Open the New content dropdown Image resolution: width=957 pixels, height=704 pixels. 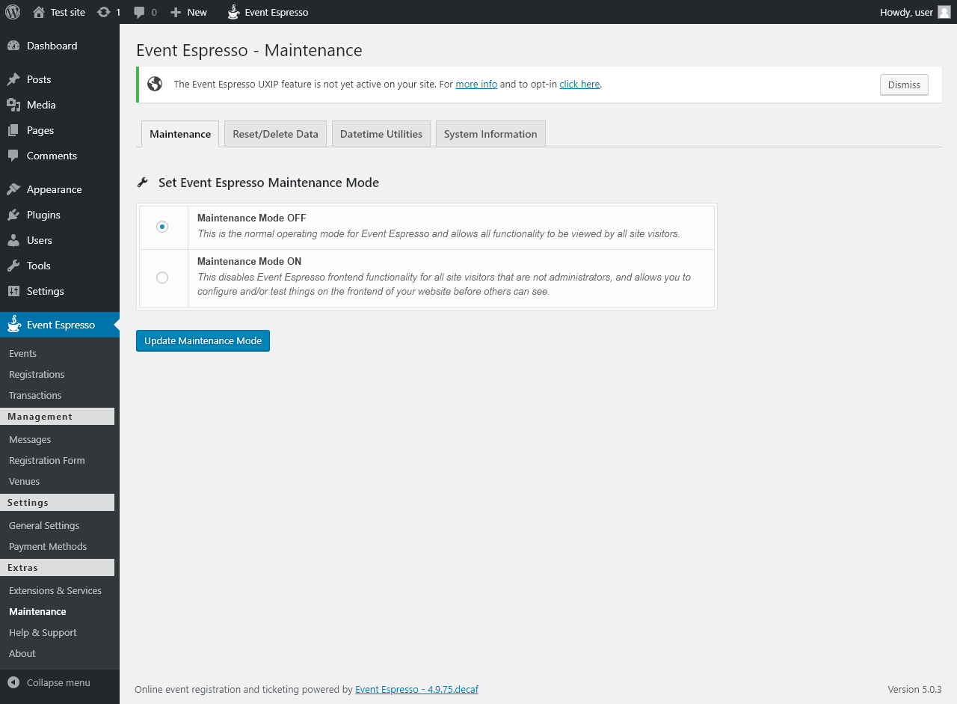[188, 12]
